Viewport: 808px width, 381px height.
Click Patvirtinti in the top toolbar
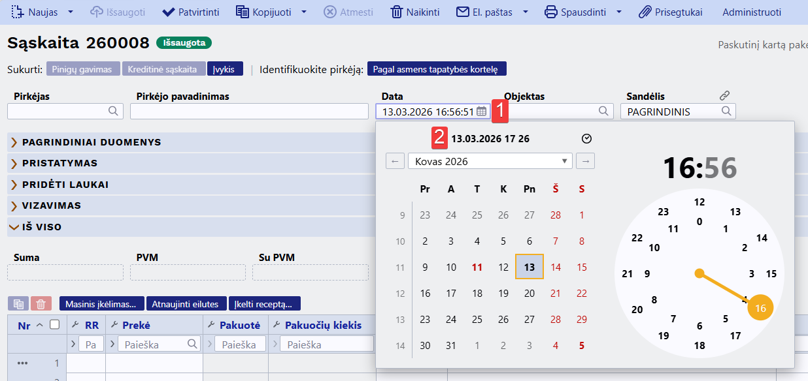tap(190, 12)
